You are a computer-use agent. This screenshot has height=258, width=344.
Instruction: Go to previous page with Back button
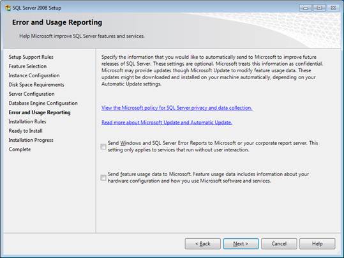203,244
